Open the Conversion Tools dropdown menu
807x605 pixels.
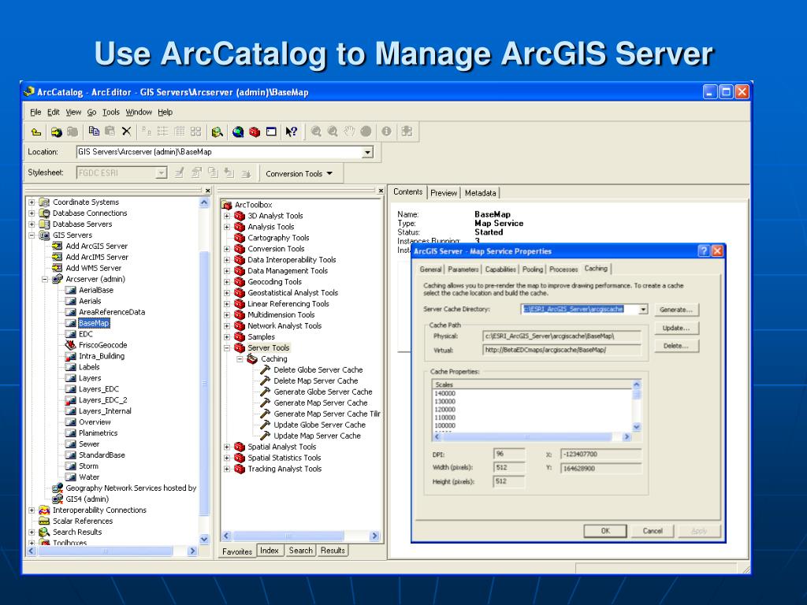pos(299,174)
